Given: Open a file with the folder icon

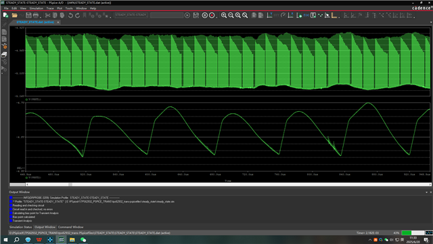Looking at the screenshot, I should point(14,15).
